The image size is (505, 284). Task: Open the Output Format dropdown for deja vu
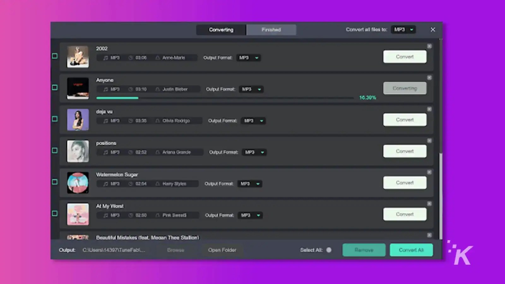[x=253, y=121]
